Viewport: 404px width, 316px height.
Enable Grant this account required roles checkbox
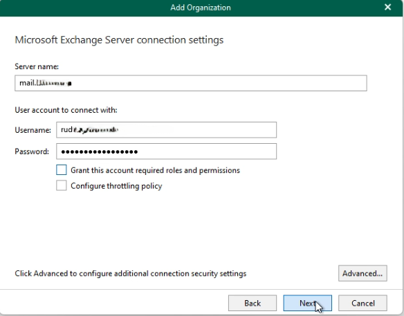62,170
